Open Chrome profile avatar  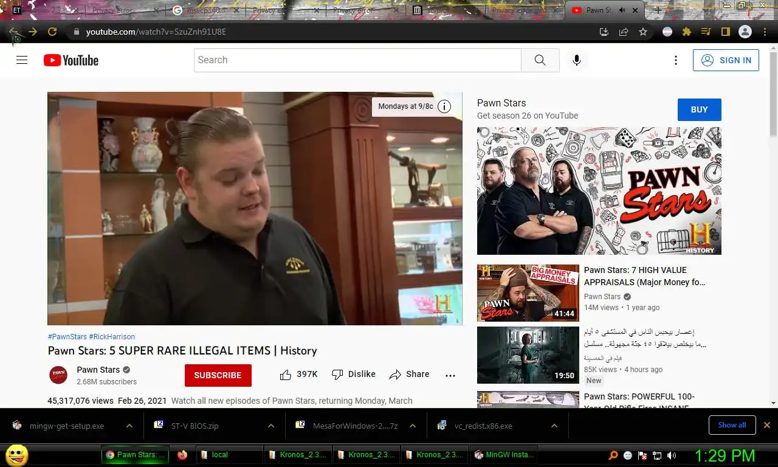click(x=745, y=32)
